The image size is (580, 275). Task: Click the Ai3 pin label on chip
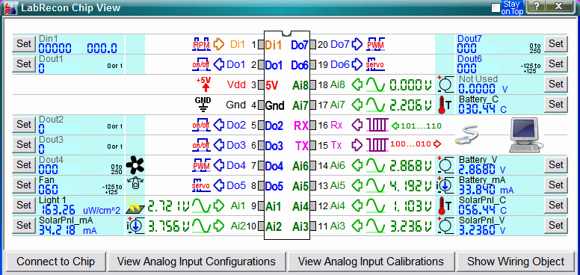(x=300, y=226)
